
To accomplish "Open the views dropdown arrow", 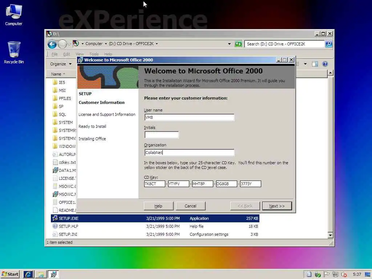I will pyautogui.click(x=305, y=64).
